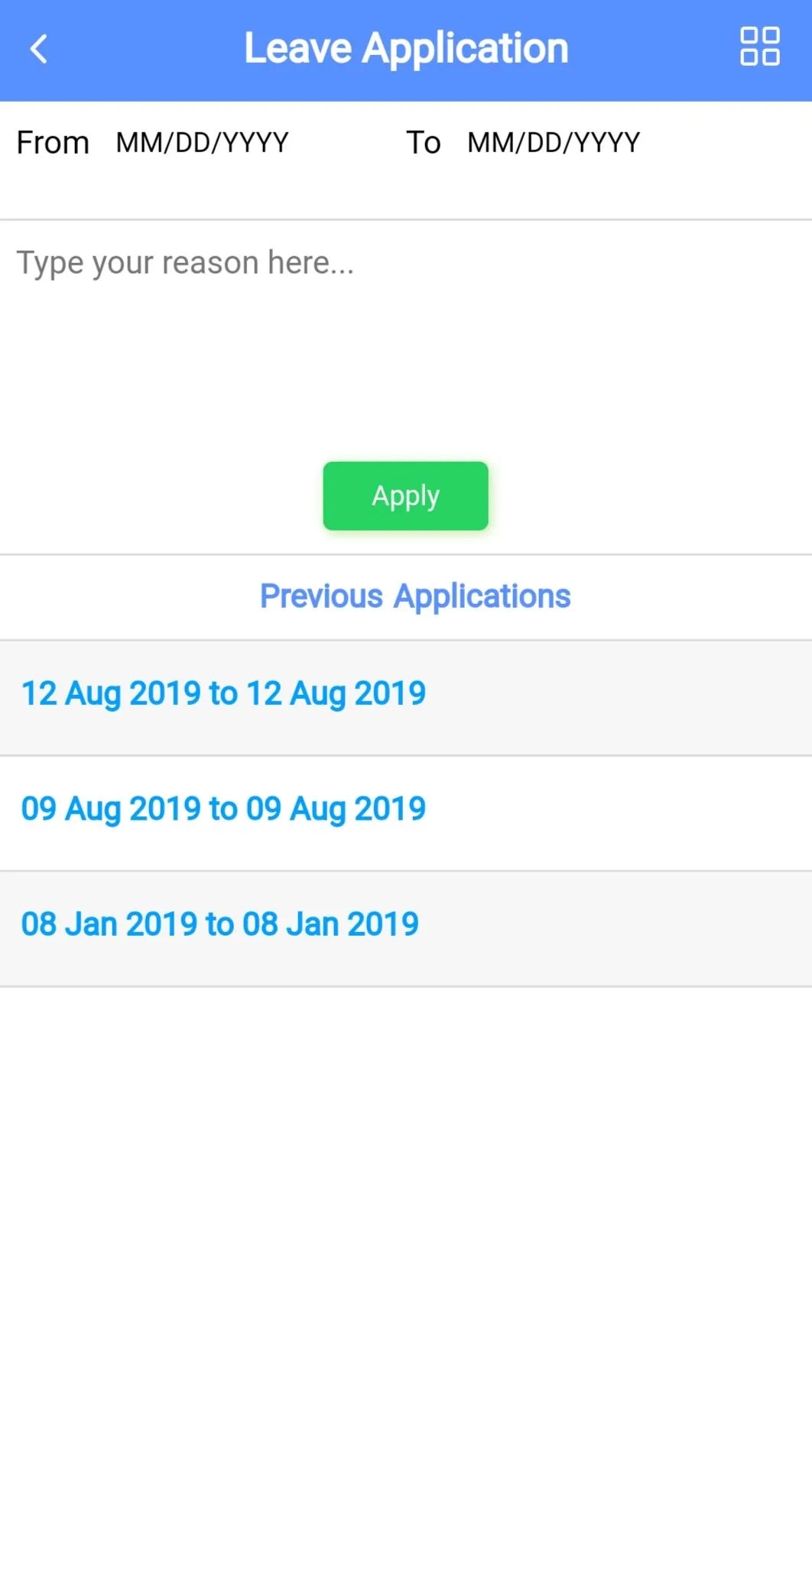812x1588 pixels.
Task: Submit the leave request with Apply
Action: coord(405,496)
